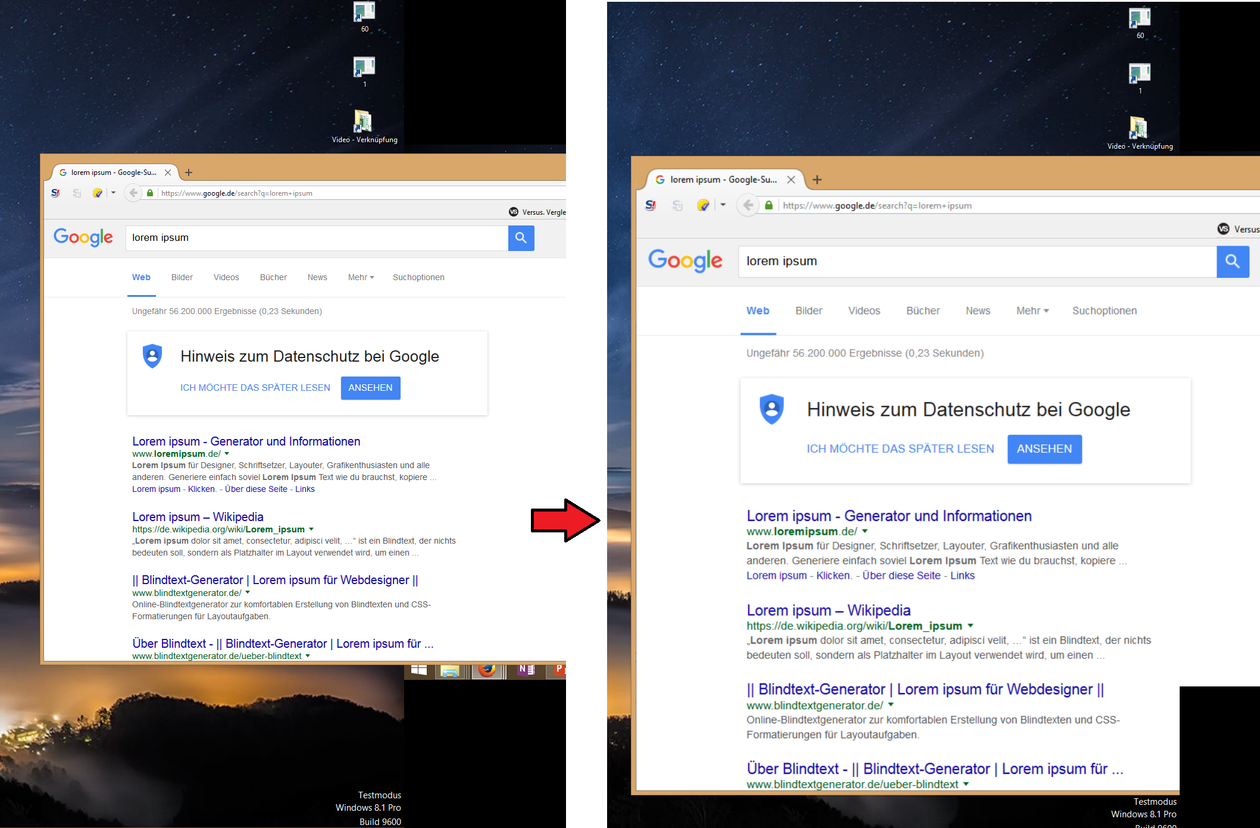Select desktop icon labeled 60 on left desktop
The image size is (1260, 828).
click(364, 17)
